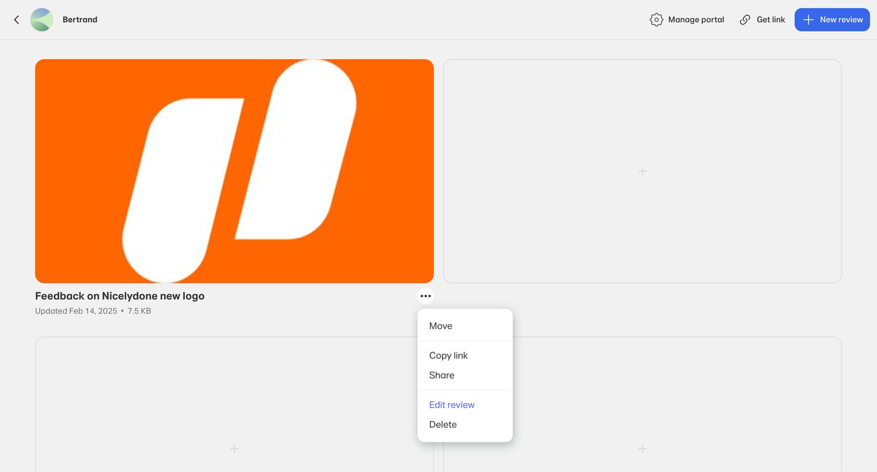Click the New review button label
This screenshot has height=472, width=877.
coord(841,20)
